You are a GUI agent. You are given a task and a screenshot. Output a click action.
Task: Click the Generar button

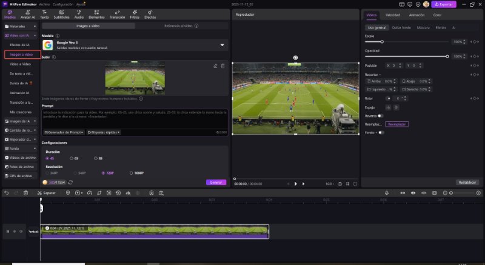[216, 182]
